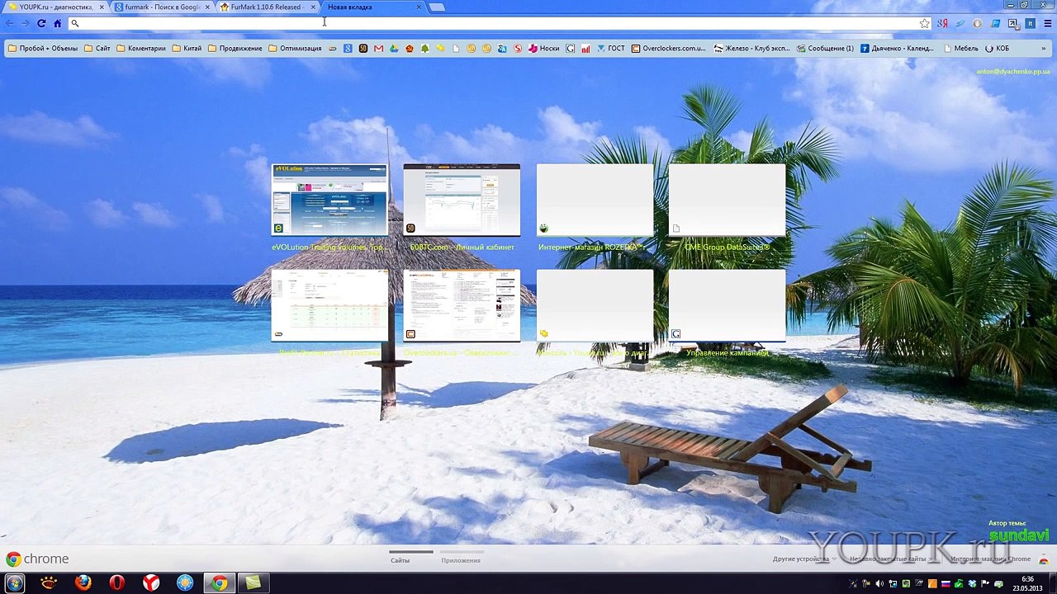
Task: Expand the 'Другие устройства' dropdown
Action: coord(805,559)
